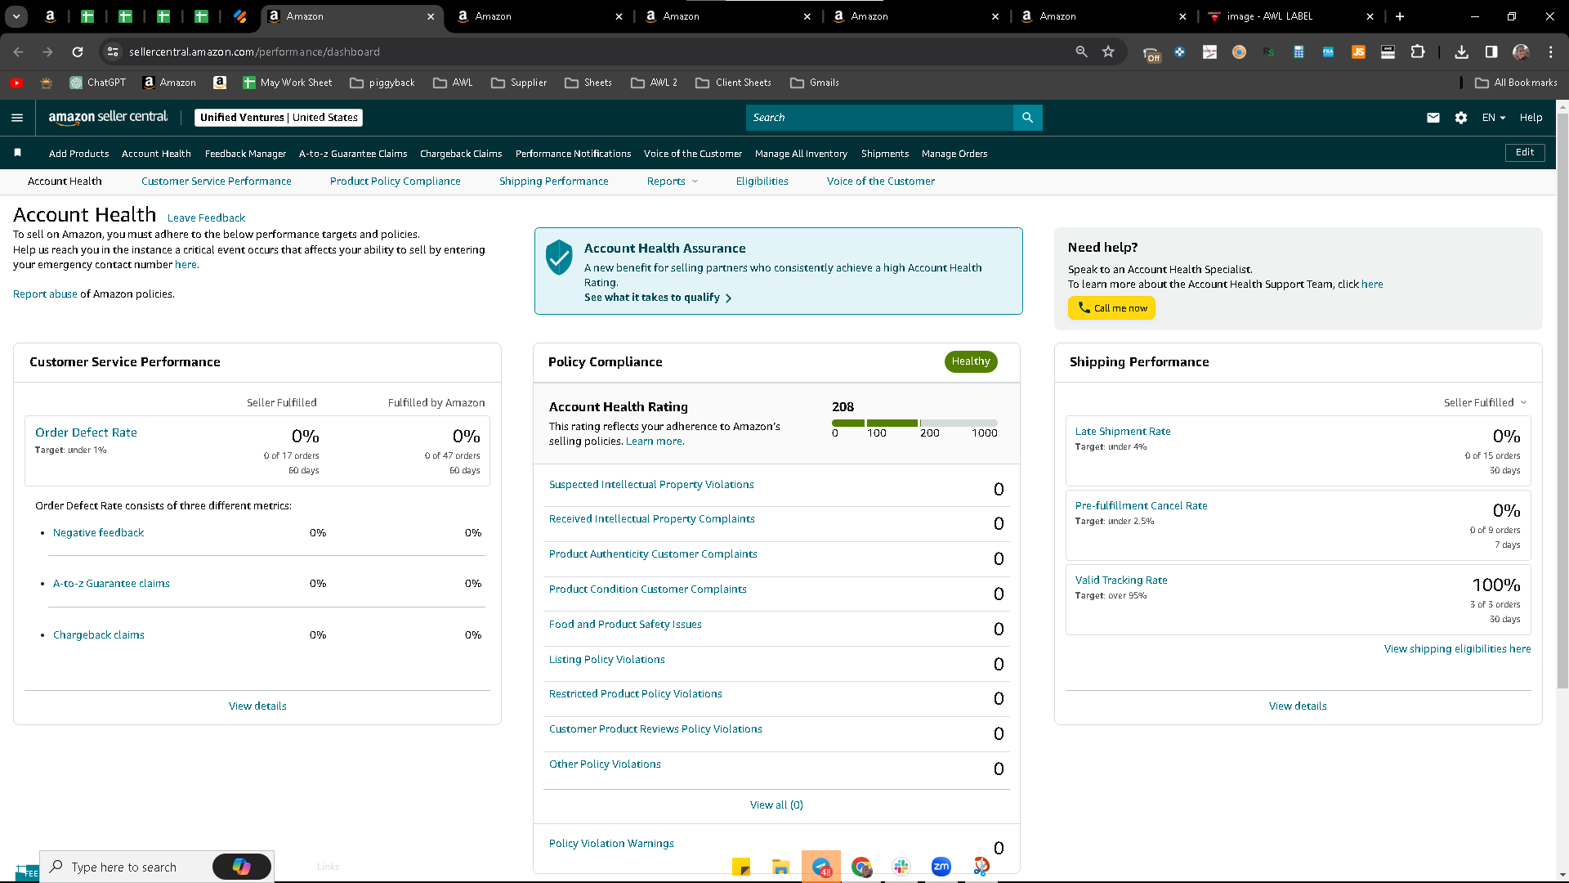Open Snipping Tool from the taskbar
This screenshot has width=1569, height=883.
981,866
